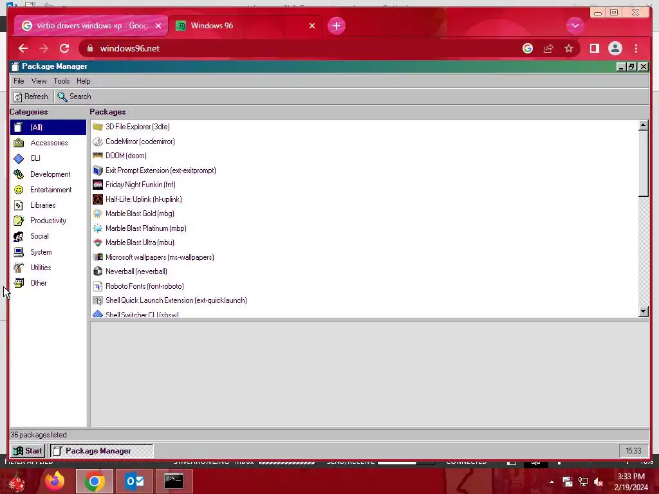Select Friday Night Funkin (fnf) package
659x494 pixels.
[x=134, y=185]
